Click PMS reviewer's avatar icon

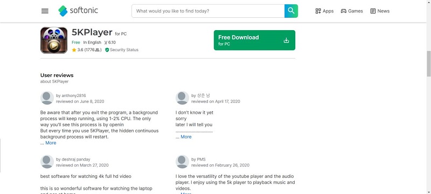tap(182, 162)
